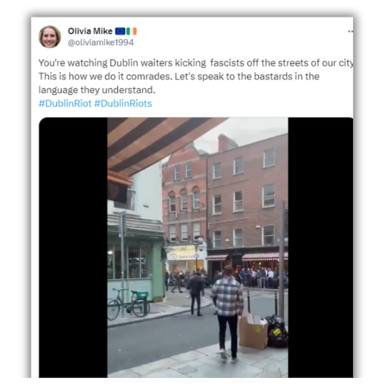Click the crowd outside the red-awning pub
Screen dimensions: 384x384
coord(261,278)
